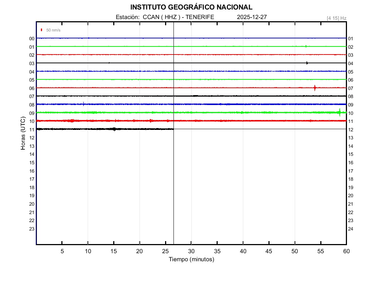Viewport: 374px width, 281px height.
Task: Click the large green spike on hour 09 trace
Action: [x=340, y=112]
